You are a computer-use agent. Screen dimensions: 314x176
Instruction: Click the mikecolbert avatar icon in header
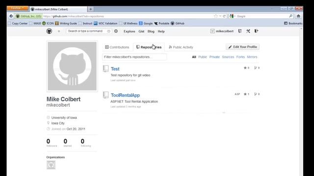(212, 31)
